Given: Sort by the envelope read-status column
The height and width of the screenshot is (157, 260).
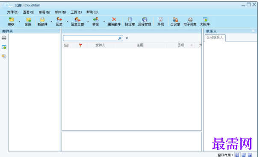Looking at the screenshot, I should [x=66, y=45].
